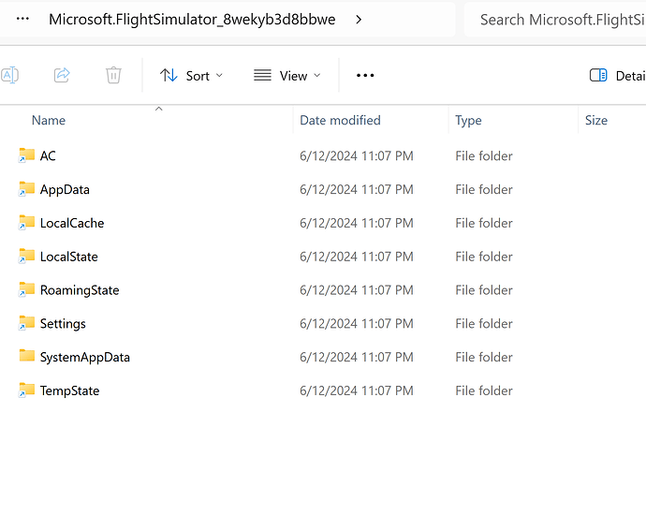The height and width of the screenshot is (530, 646).
Task: Sort by the Name column header
Action: (x=49, y=121)
